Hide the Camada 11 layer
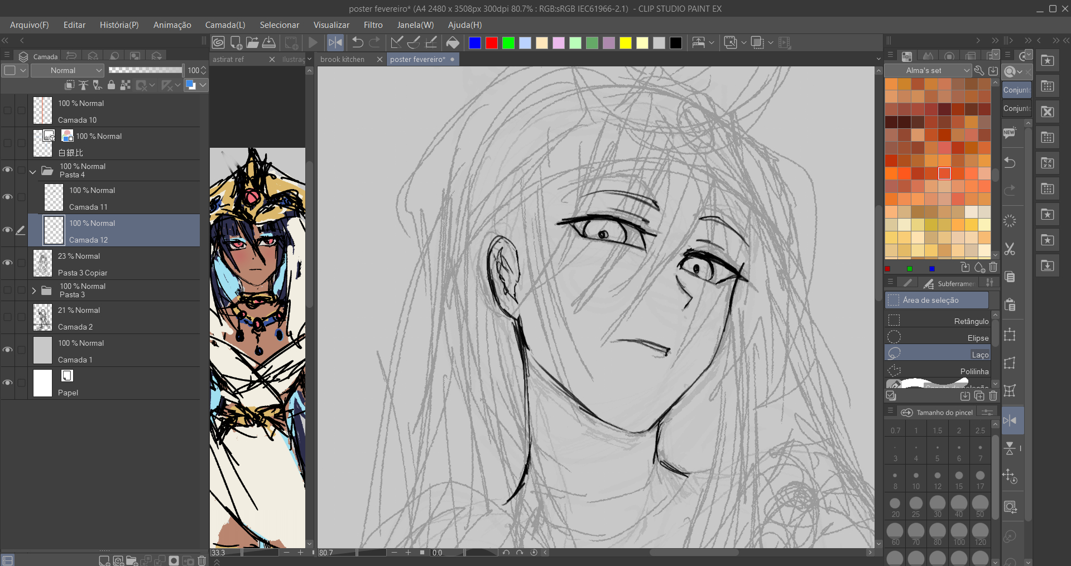 [x=8, y=197]
